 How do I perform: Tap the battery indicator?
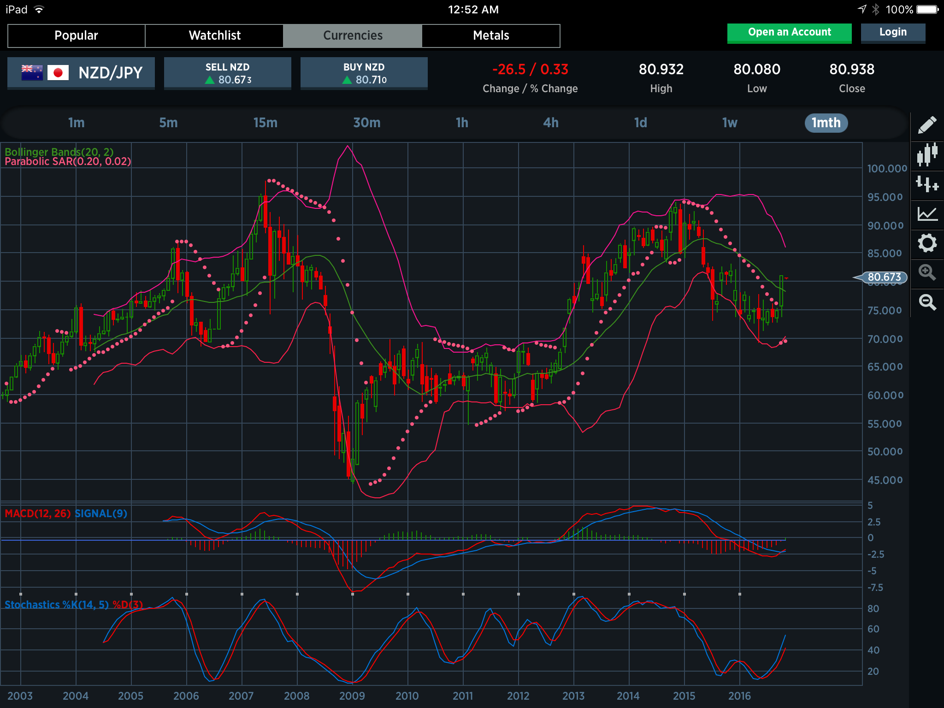(x=927, y=9)
